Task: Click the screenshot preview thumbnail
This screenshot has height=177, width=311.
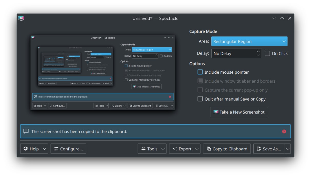Action: 103,73
